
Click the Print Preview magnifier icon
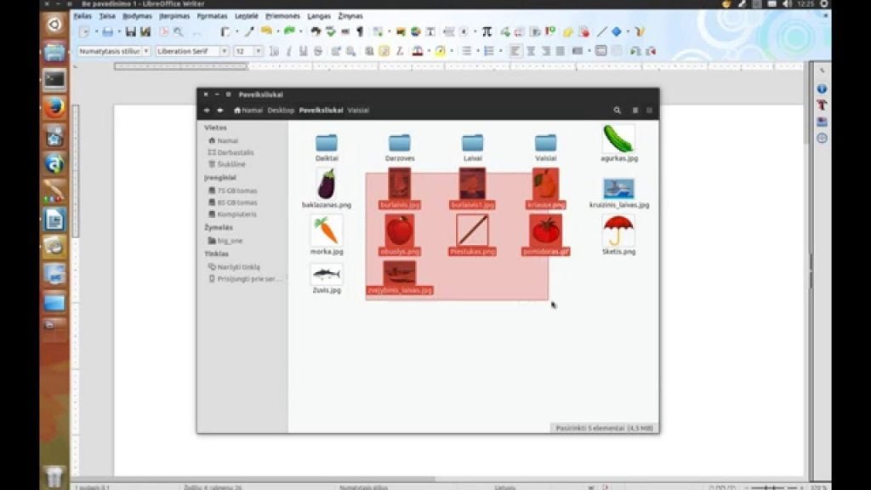(179, 32)
